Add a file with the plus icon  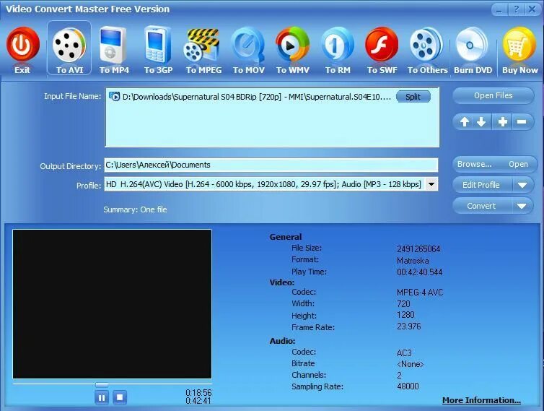coord(503,122)
